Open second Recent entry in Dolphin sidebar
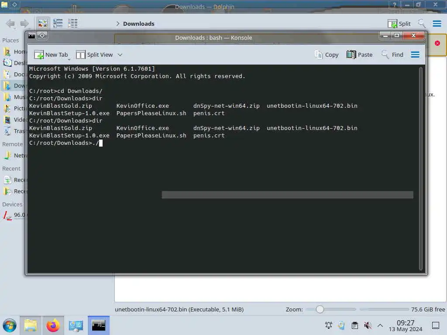The width and height of the screenshot is (447, 335). [14, 191]
